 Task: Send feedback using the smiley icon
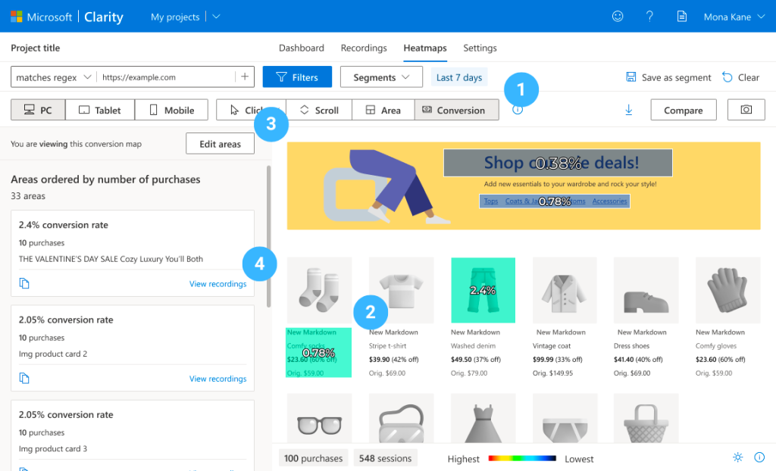[x=618, y=16]
